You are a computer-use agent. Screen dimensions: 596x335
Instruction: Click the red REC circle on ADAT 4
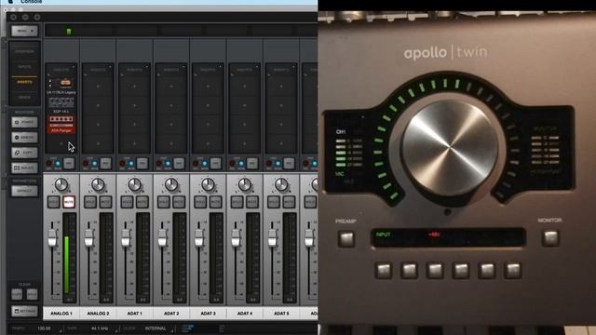click(232, 164)
